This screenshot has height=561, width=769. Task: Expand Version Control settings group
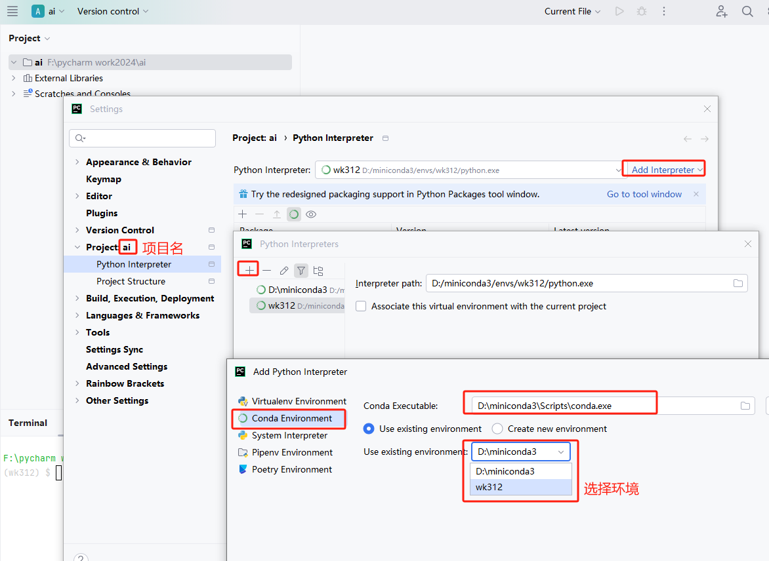click(x=77, y=230)
